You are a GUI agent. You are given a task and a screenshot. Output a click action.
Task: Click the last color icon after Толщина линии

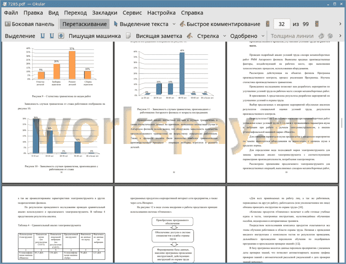[330, 36]
